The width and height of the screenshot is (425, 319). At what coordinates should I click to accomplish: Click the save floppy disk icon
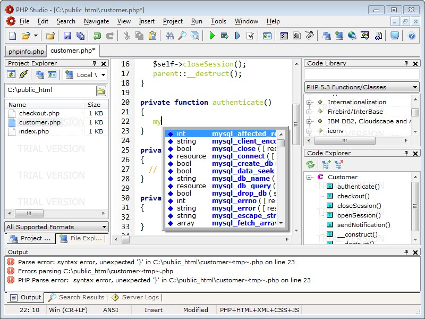(x=67, y=36)
